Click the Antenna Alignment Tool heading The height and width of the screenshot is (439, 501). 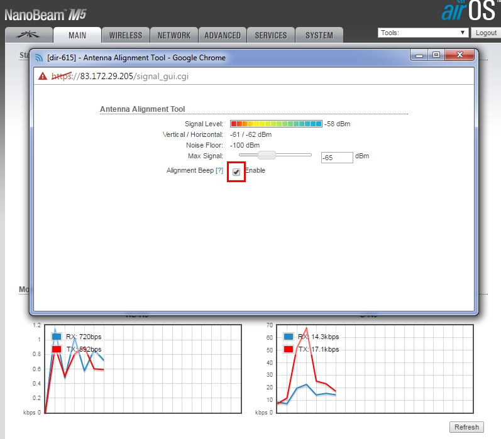(143, 109)
